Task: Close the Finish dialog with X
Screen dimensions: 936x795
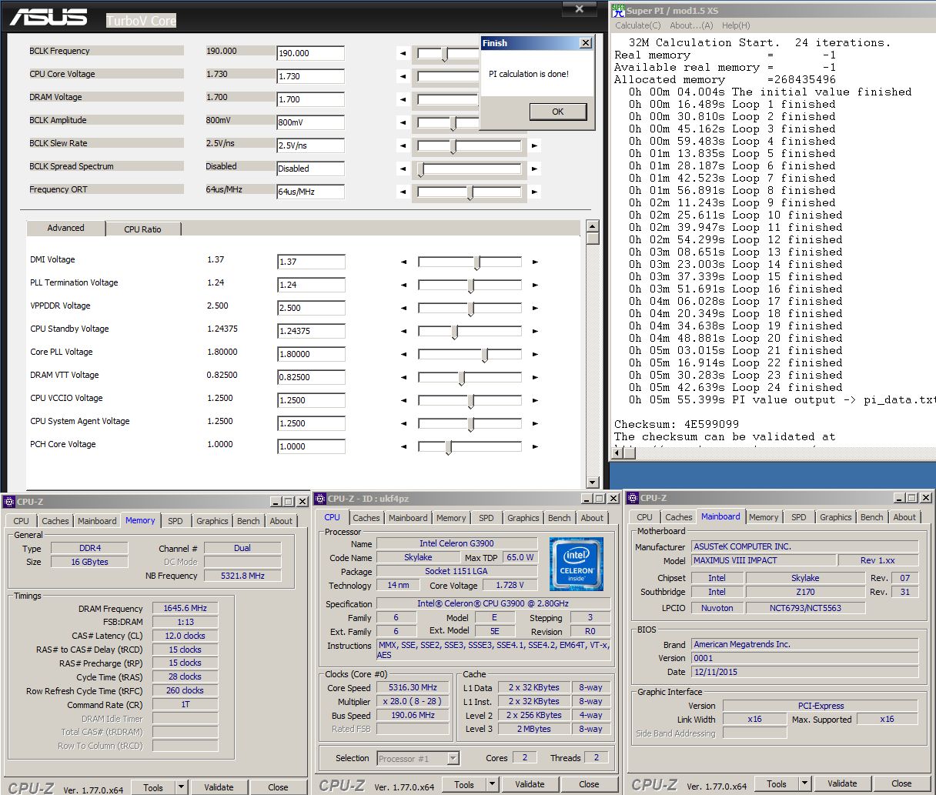Action: (585, 43)
